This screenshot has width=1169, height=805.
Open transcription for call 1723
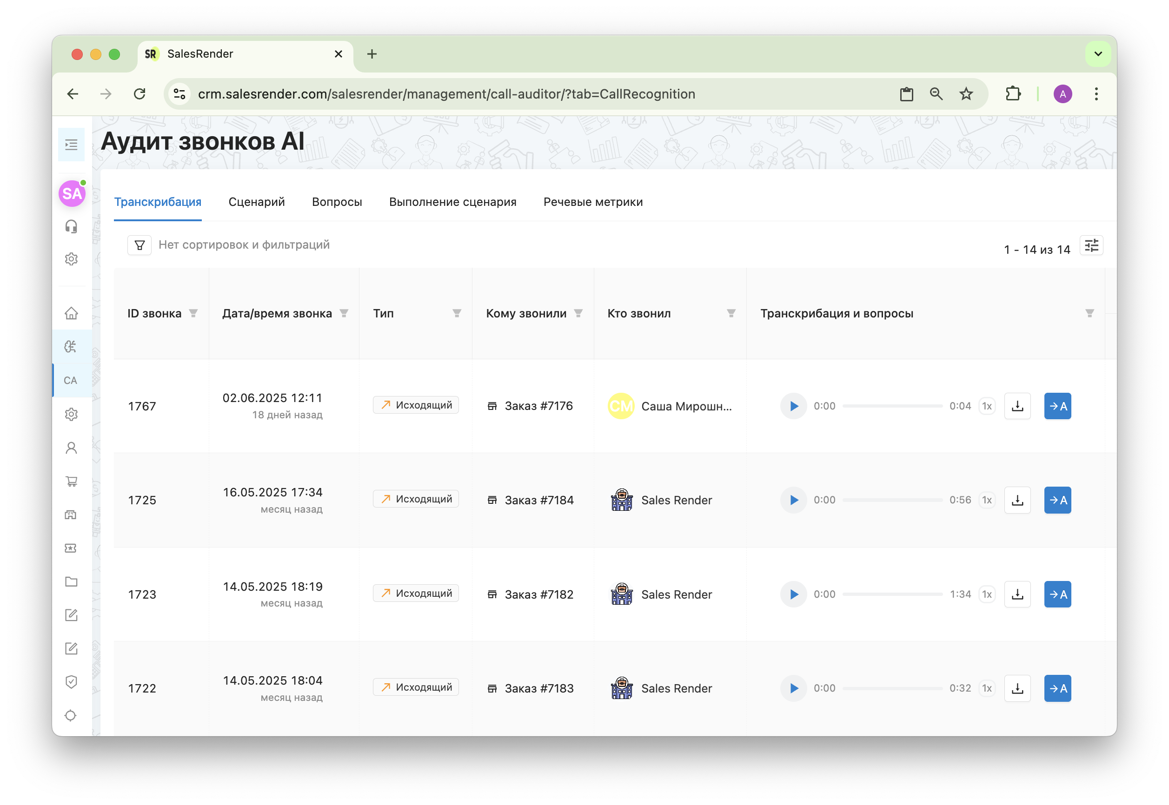[1057, 594]
